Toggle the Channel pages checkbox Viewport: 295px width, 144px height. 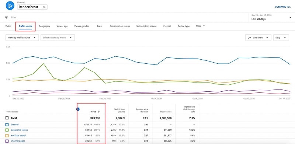tap(7, 141)
